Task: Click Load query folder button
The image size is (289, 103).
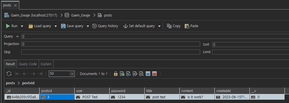Action: (40, 26)
